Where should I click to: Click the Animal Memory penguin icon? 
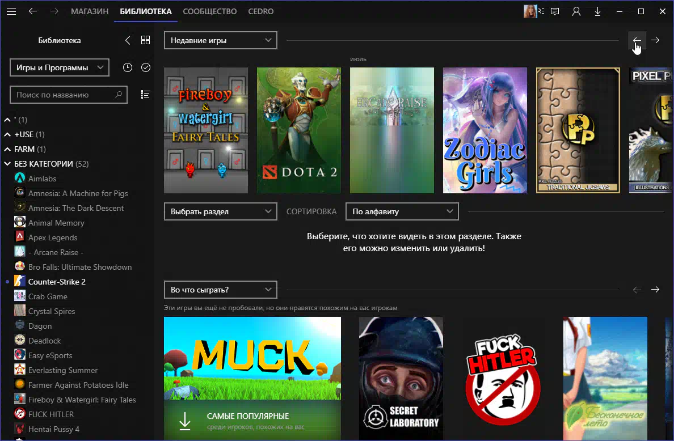tap(20, 222)
